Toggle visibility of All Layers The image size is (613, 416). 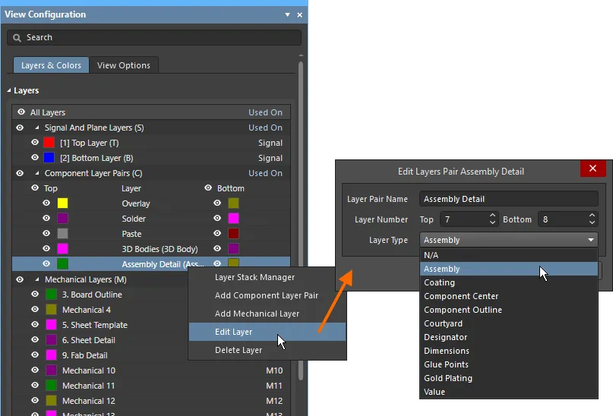(21, 112)
